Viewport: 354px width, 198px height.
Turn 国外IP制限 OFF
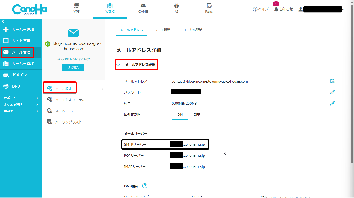click(197, 115)
